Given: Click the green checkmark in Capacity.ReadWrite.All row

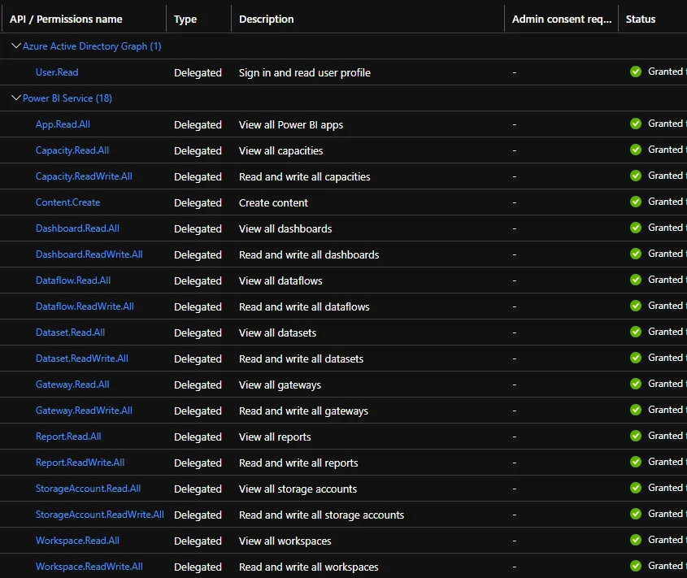Looking at the screenshot, I should (x=636, y=176).
